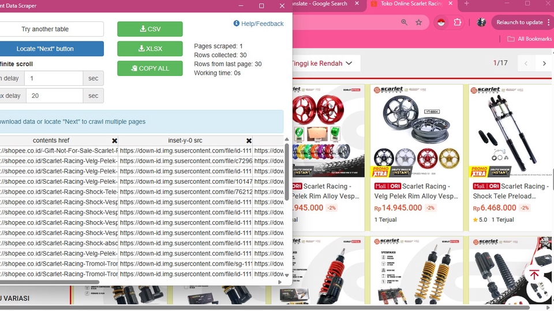This screenshot has width=554, height=311.
Task: Click the table scrollbar up arrow
Action: coord(287,139)
